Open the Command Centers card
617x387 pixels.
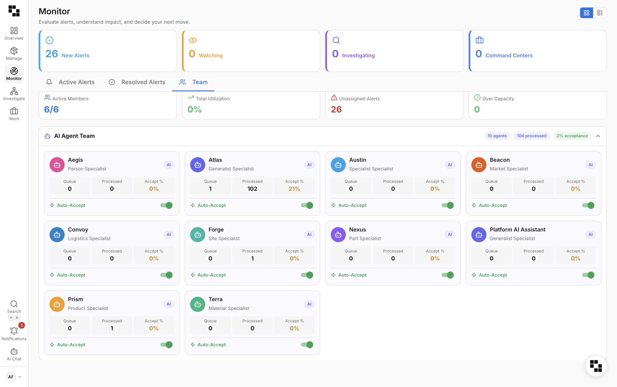tap(538, 51)
